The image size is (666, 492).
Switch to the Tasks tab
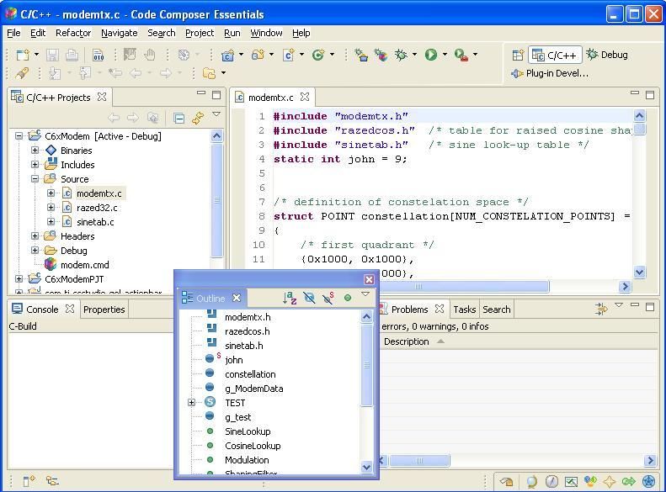464,309
